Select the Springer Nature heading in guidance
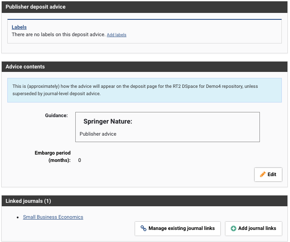 [108, 122]
